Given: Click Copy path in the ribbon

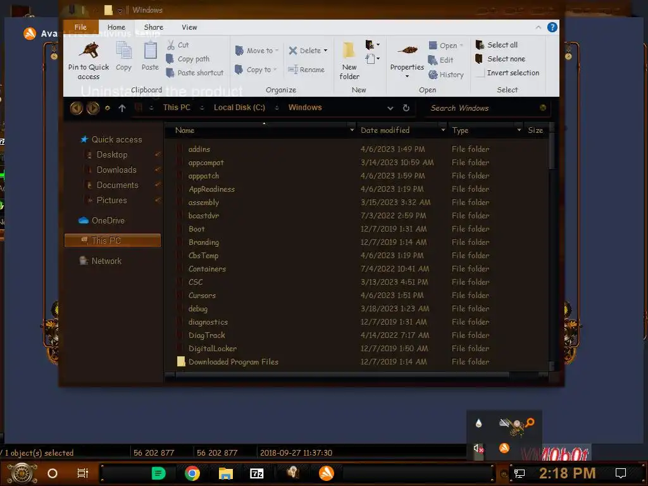Looking at the screenshot, I should [188, 59].
